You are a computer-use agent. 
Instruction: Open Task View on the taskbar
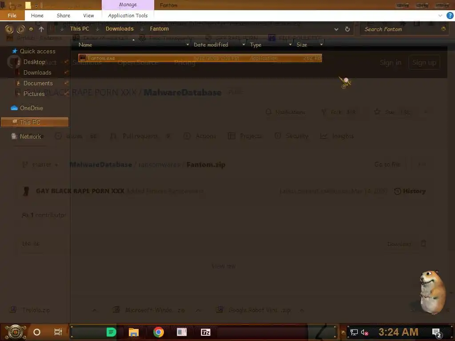point(58,332)
